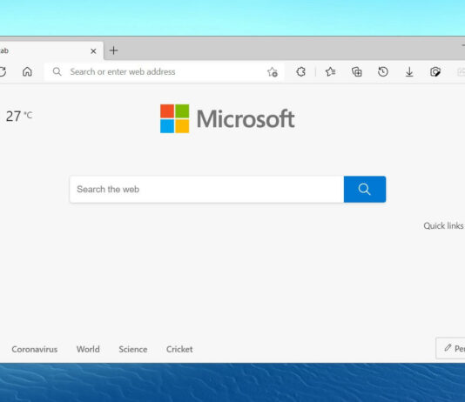The height and width of the screenshot is (402, 465).
Task: Open the 27 °C weather widget
Action: (x=19, y=116)
